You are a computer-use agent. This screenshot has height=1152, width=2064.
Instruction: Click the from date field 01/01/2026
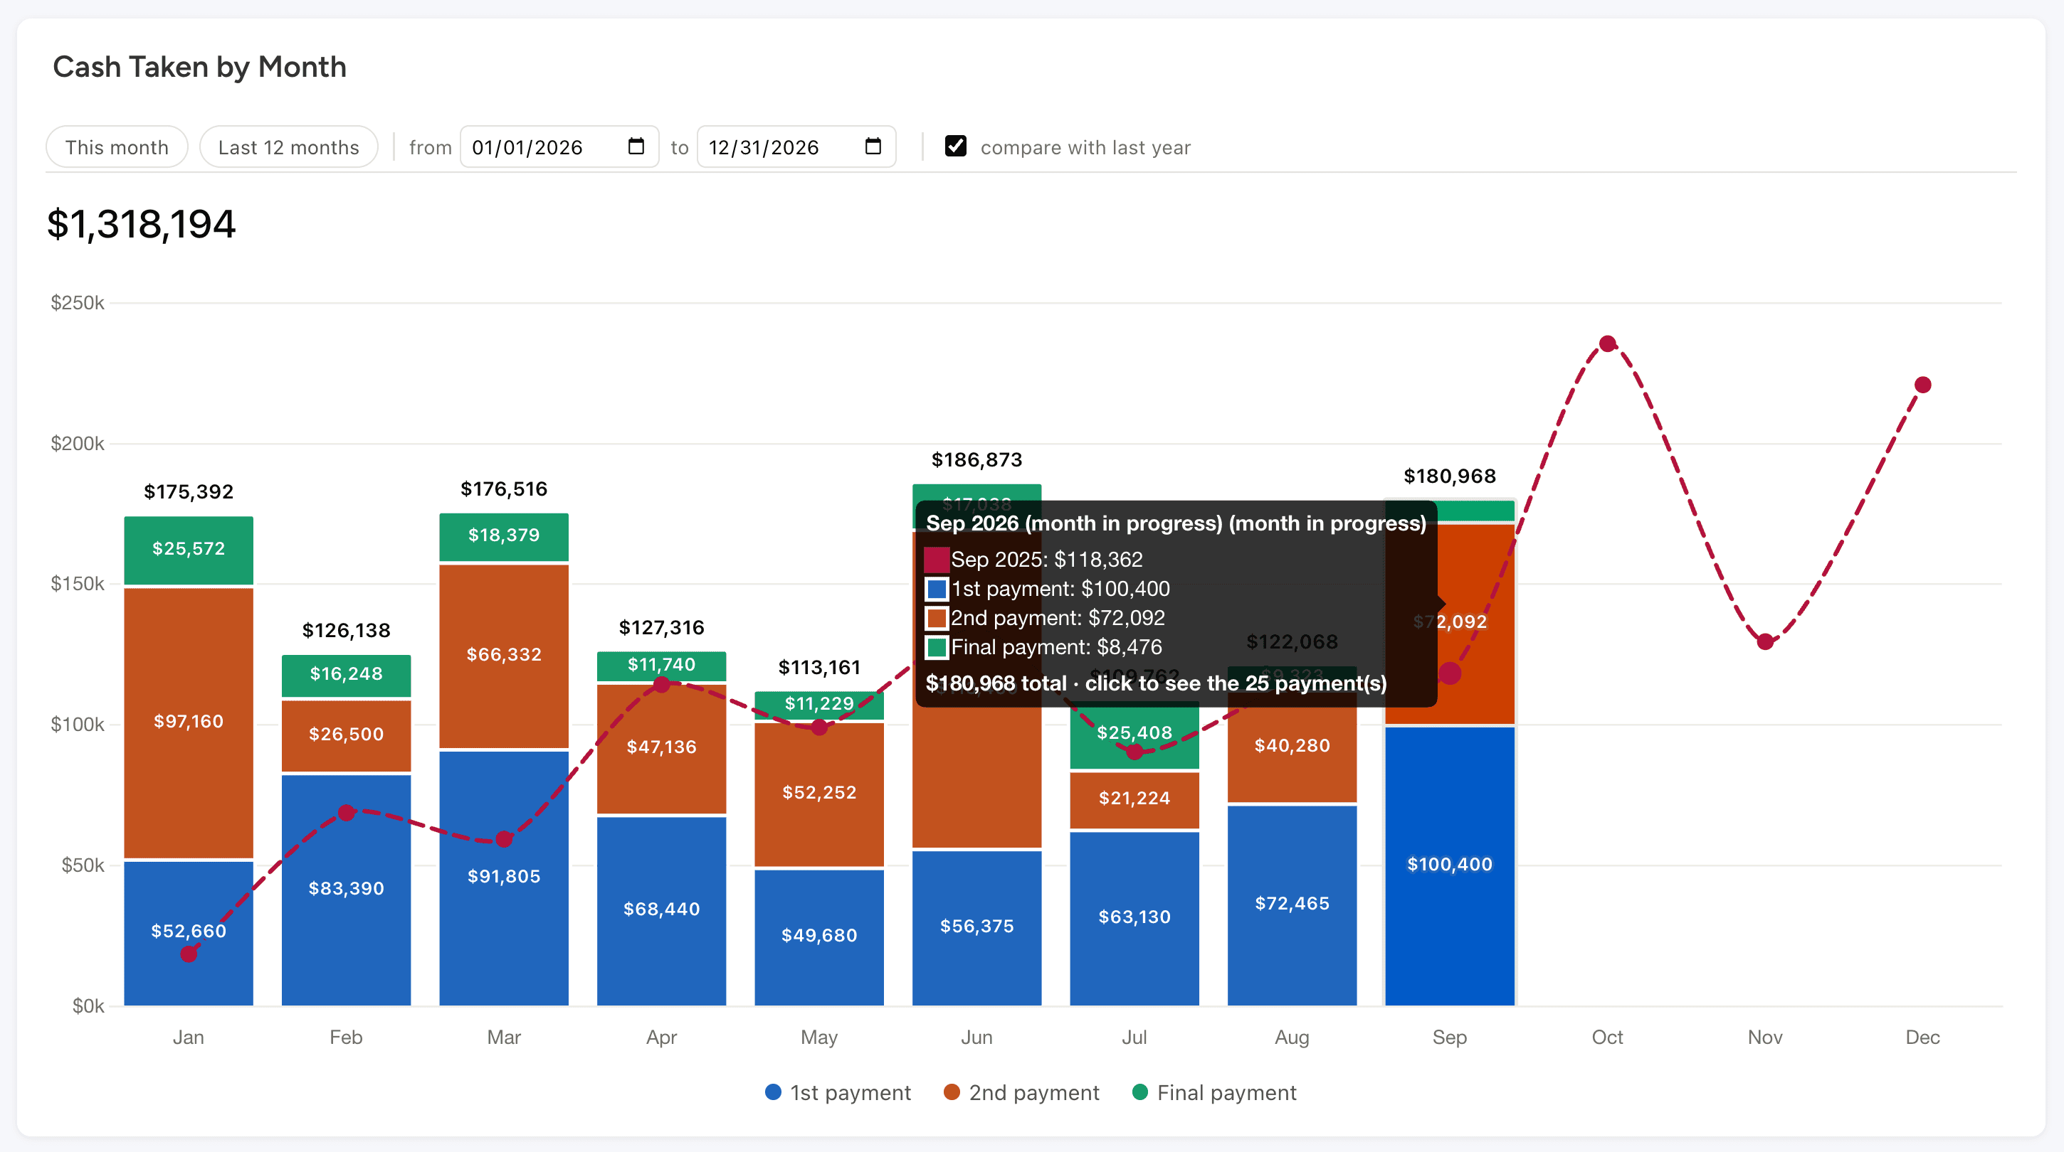tap(559, 147)
